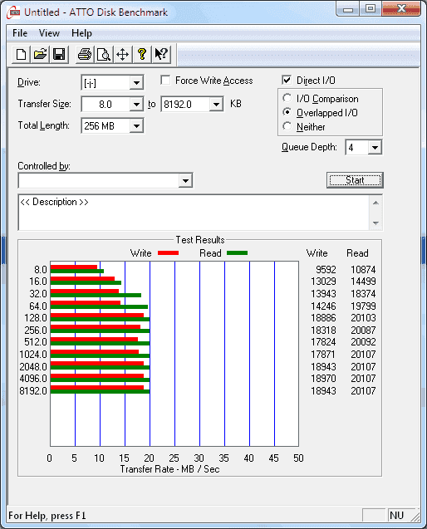Click the four-arrow move icon
The image size is (427, 529).
(122, 54)
